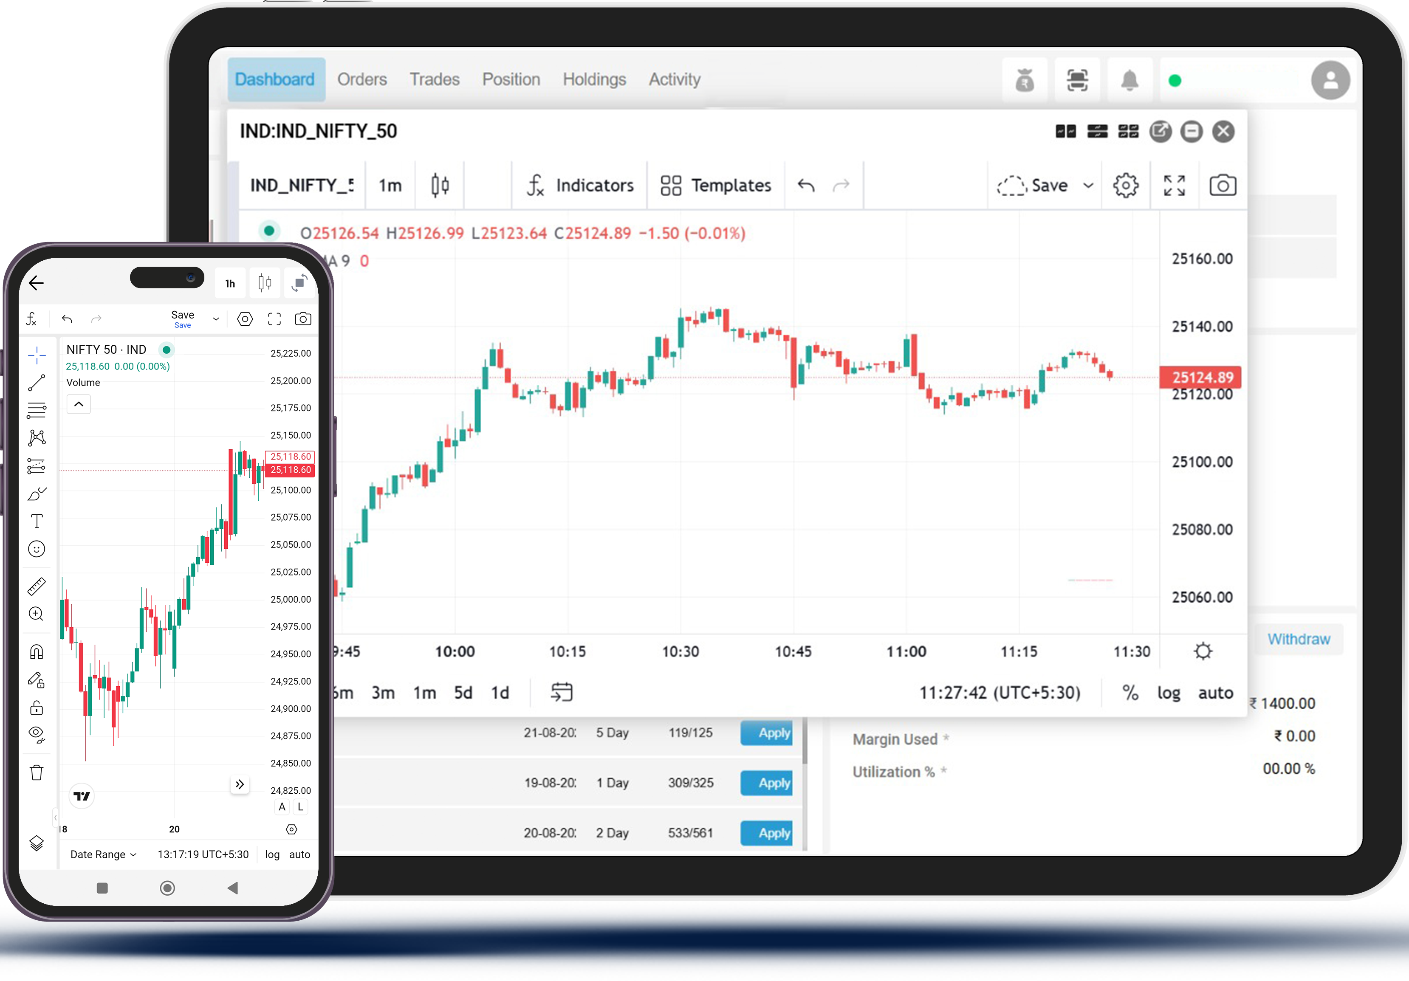Toggle magnet mode on the phone toolbar

[x=37, y=651]
